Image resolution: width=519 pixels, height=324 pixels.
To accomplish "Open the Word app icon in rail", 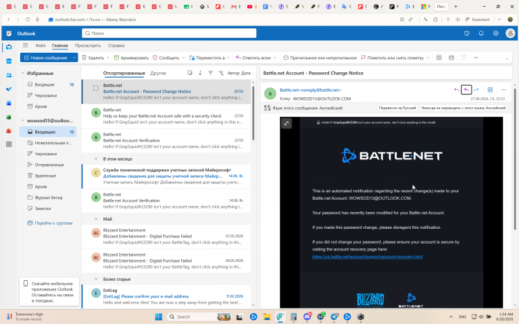I will click(x=9, y=103).
